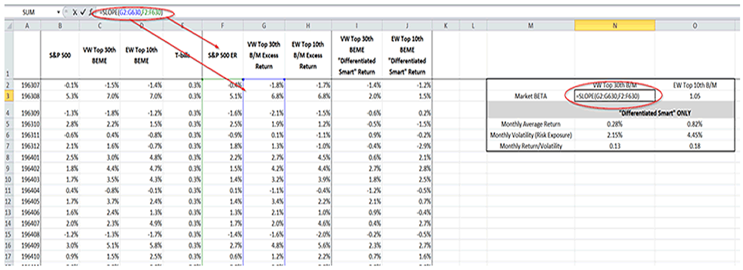Click the Monthly Average Return 0.28% cell

point(614,125)
